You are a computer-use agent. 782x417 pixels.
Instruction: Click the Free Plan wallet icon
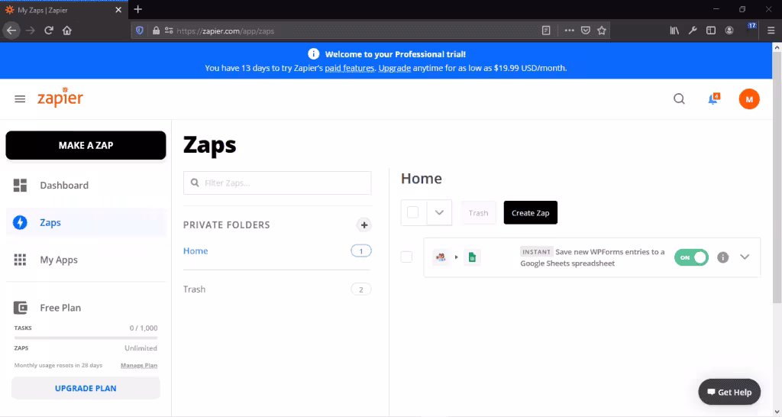(21, 308)
